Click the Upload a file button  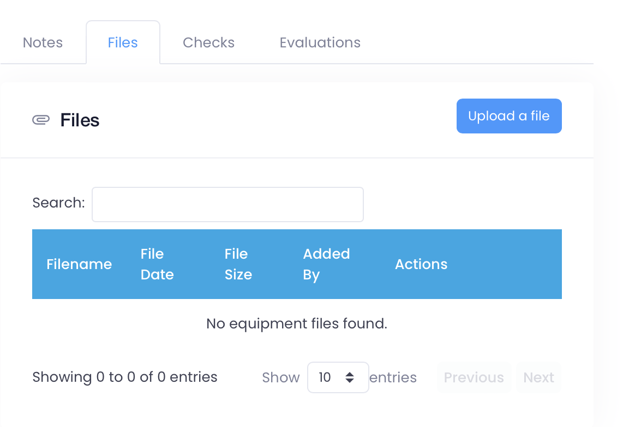508,115
